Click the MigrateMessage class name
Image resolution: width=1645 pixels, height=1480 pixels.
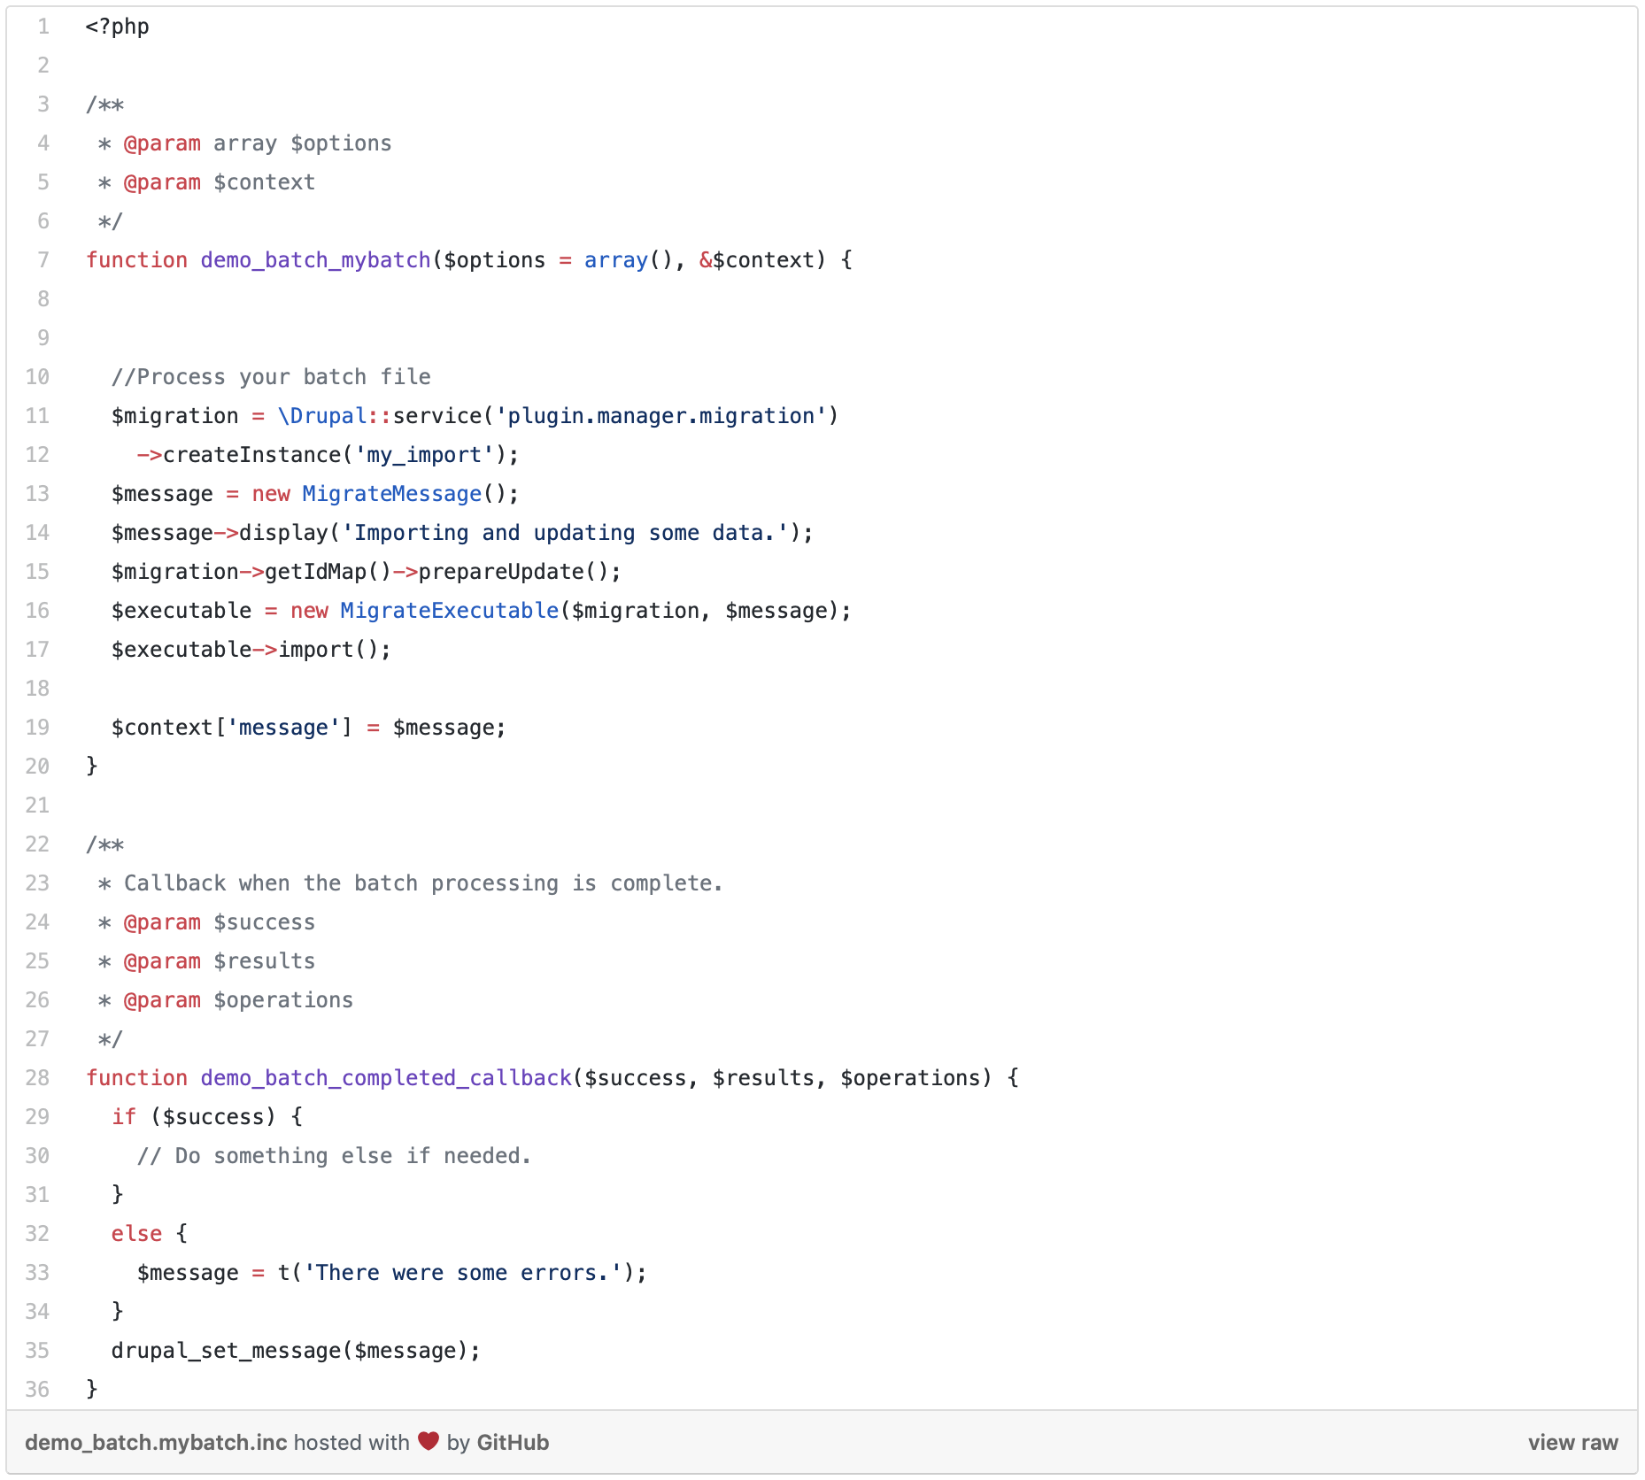click(x=392, y=494)
